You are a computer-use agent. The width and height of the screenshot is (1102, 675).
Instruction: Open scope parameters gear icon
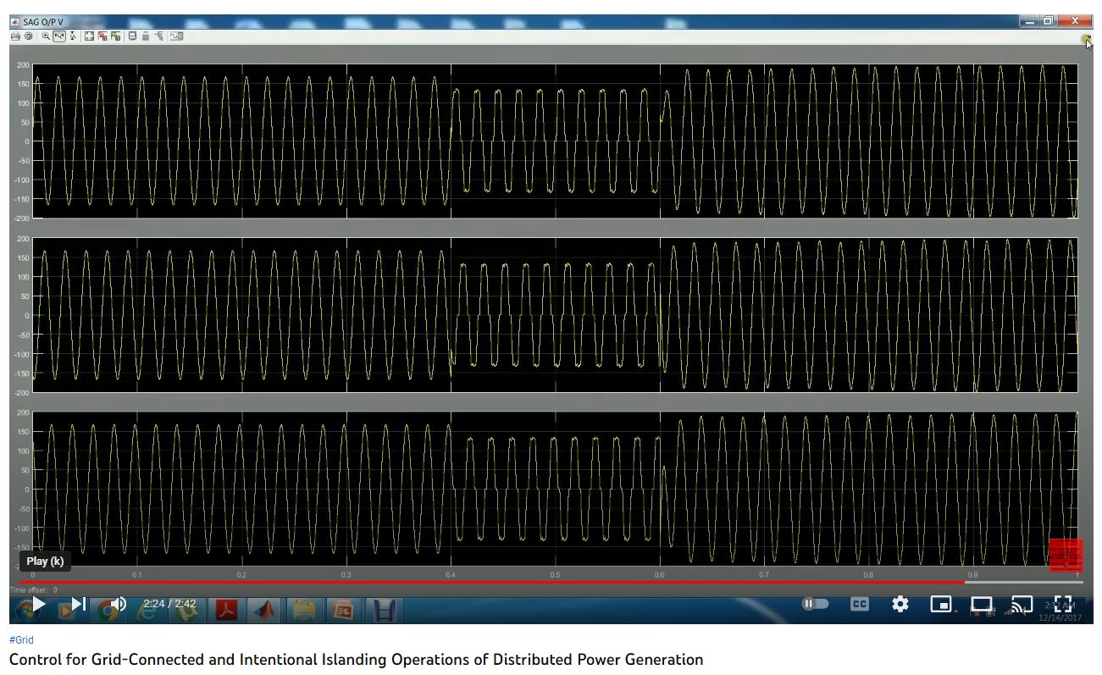[28, 36]
